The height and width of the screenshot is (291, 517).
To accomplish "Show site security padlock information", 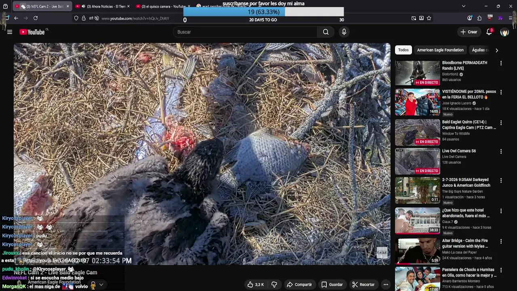I will tap(84, 18).
